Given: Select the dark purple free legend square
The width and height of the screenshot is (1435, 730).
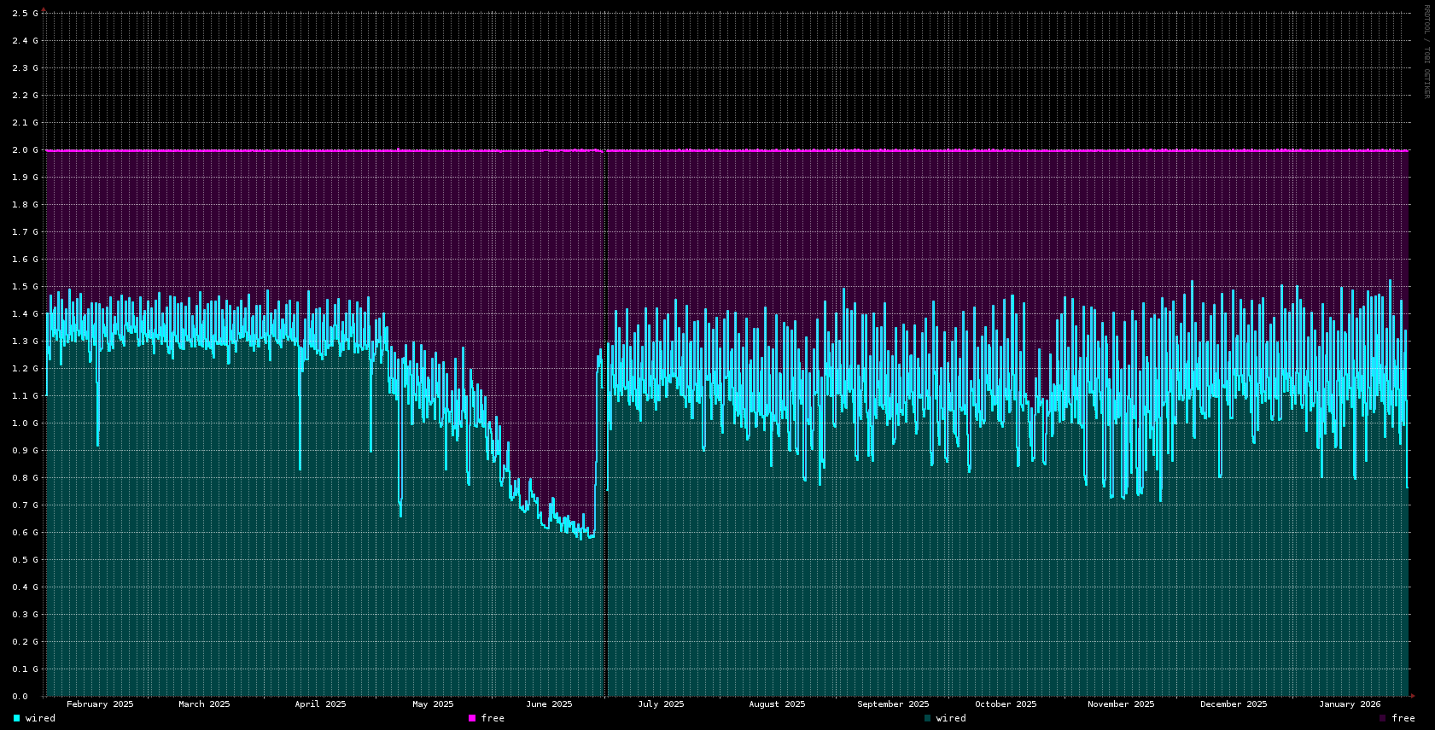Looking at the screenshot, I should 1383,718.
